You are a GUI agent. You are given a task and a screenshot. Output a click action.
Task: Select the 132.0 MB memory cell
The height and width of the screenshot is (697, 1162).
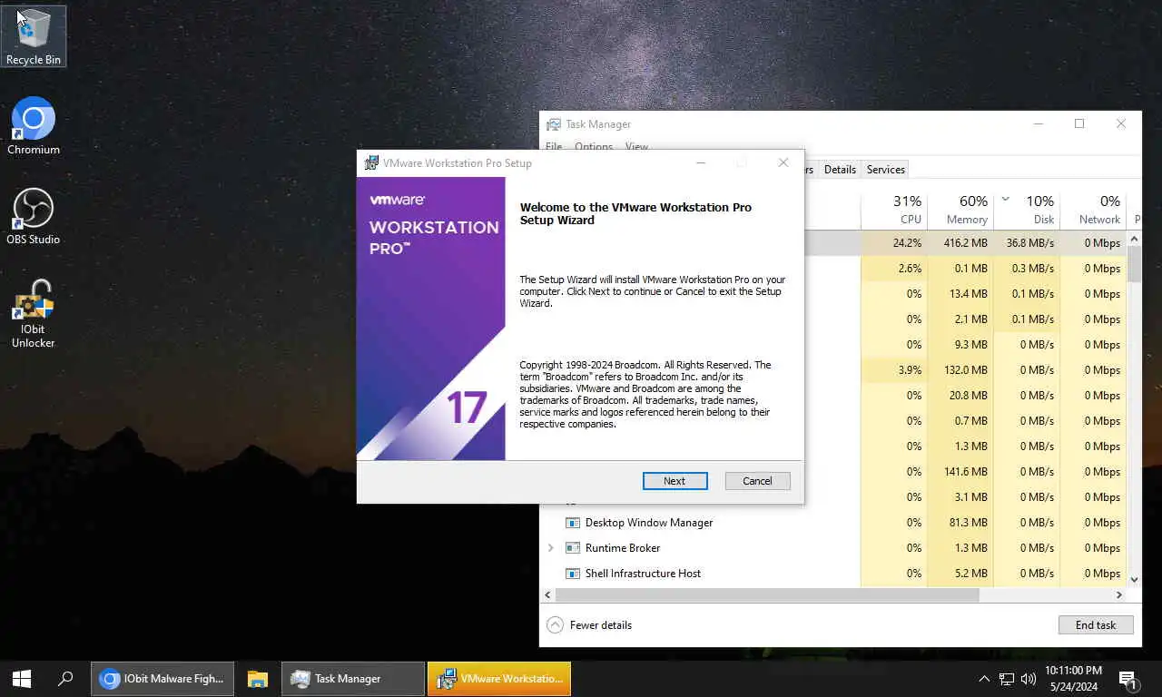click(x=960, y=370)
